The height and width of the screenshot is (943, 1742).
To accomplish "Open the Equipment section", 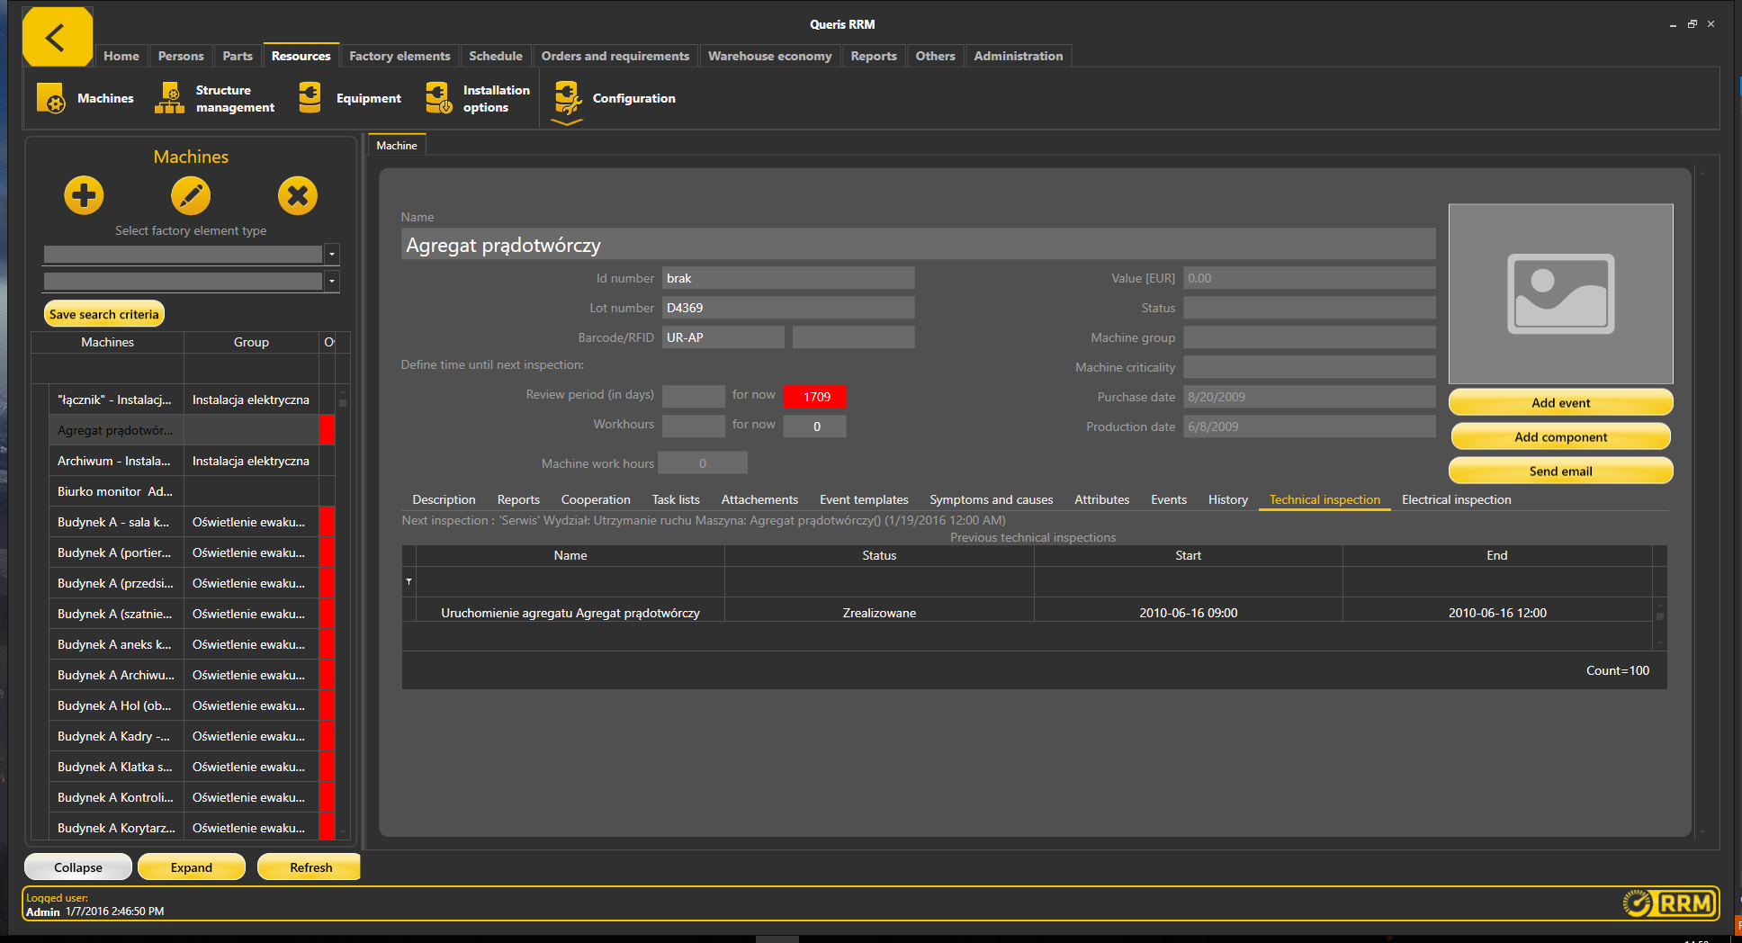I will [x=349, y=98].
